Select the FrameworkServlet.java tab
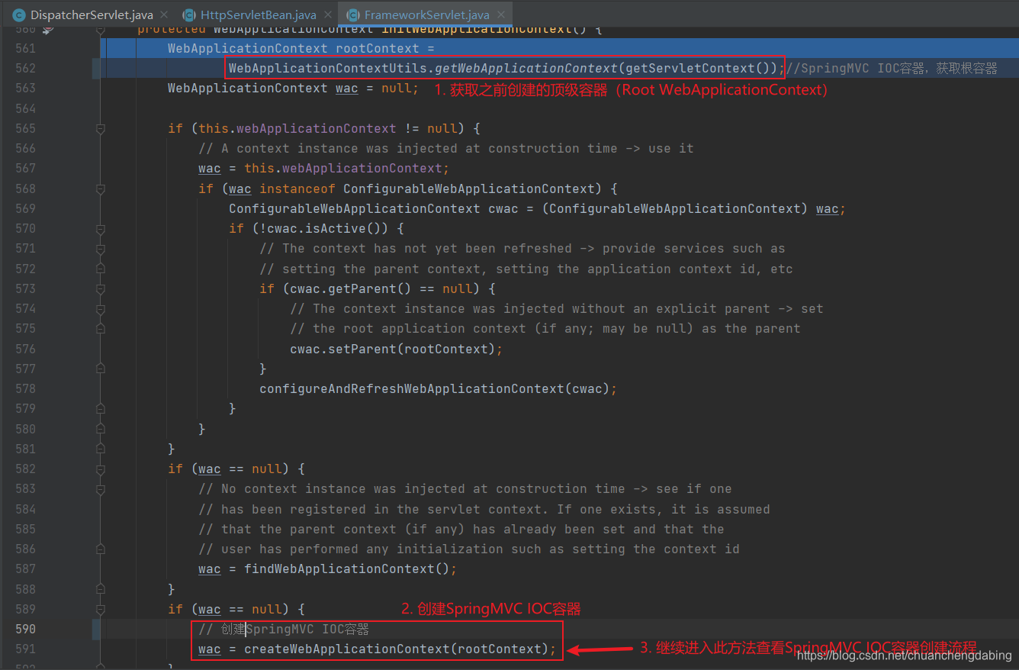 point(426,14)
